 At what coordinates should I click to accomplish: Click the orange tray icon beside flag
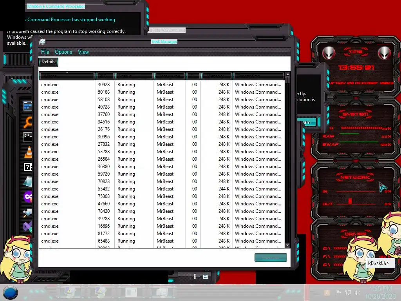327,292
